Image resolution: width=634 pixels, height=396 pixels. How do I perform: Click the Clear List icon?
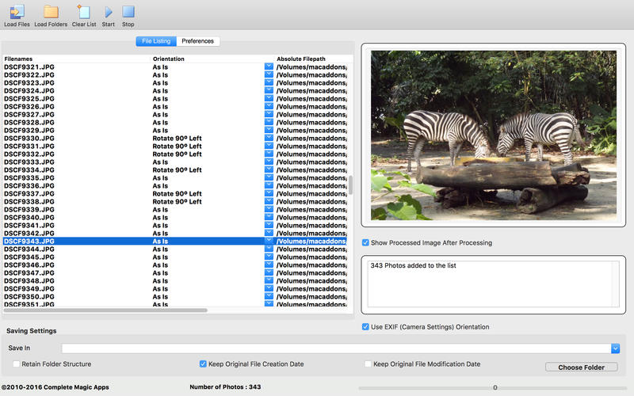click(x=83, y=13)
